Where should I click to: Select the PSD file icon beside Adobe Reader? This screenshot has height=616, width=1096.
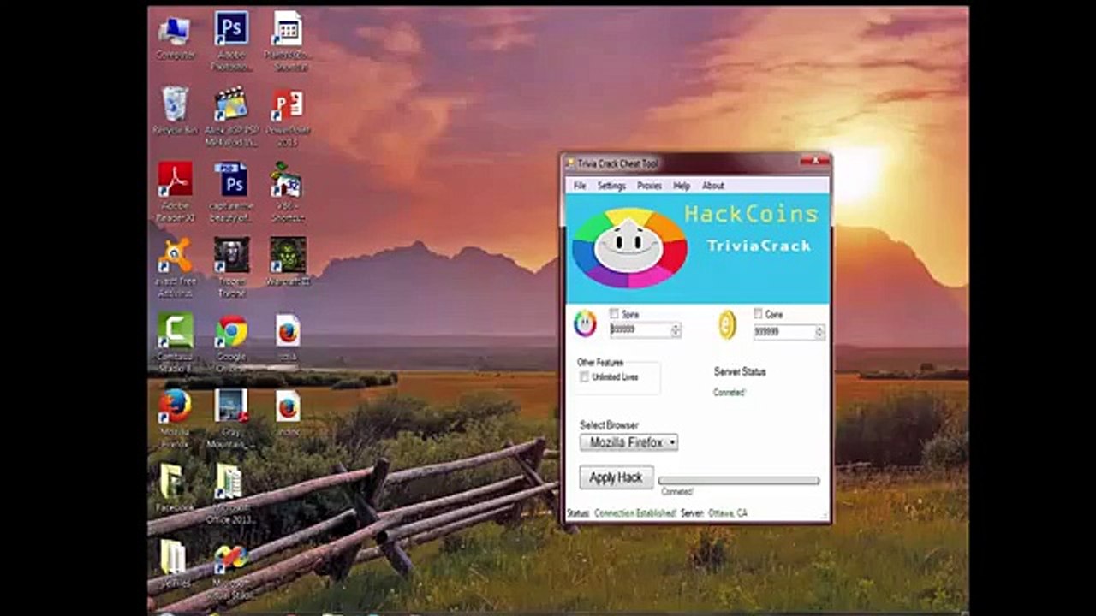[231, 179]
